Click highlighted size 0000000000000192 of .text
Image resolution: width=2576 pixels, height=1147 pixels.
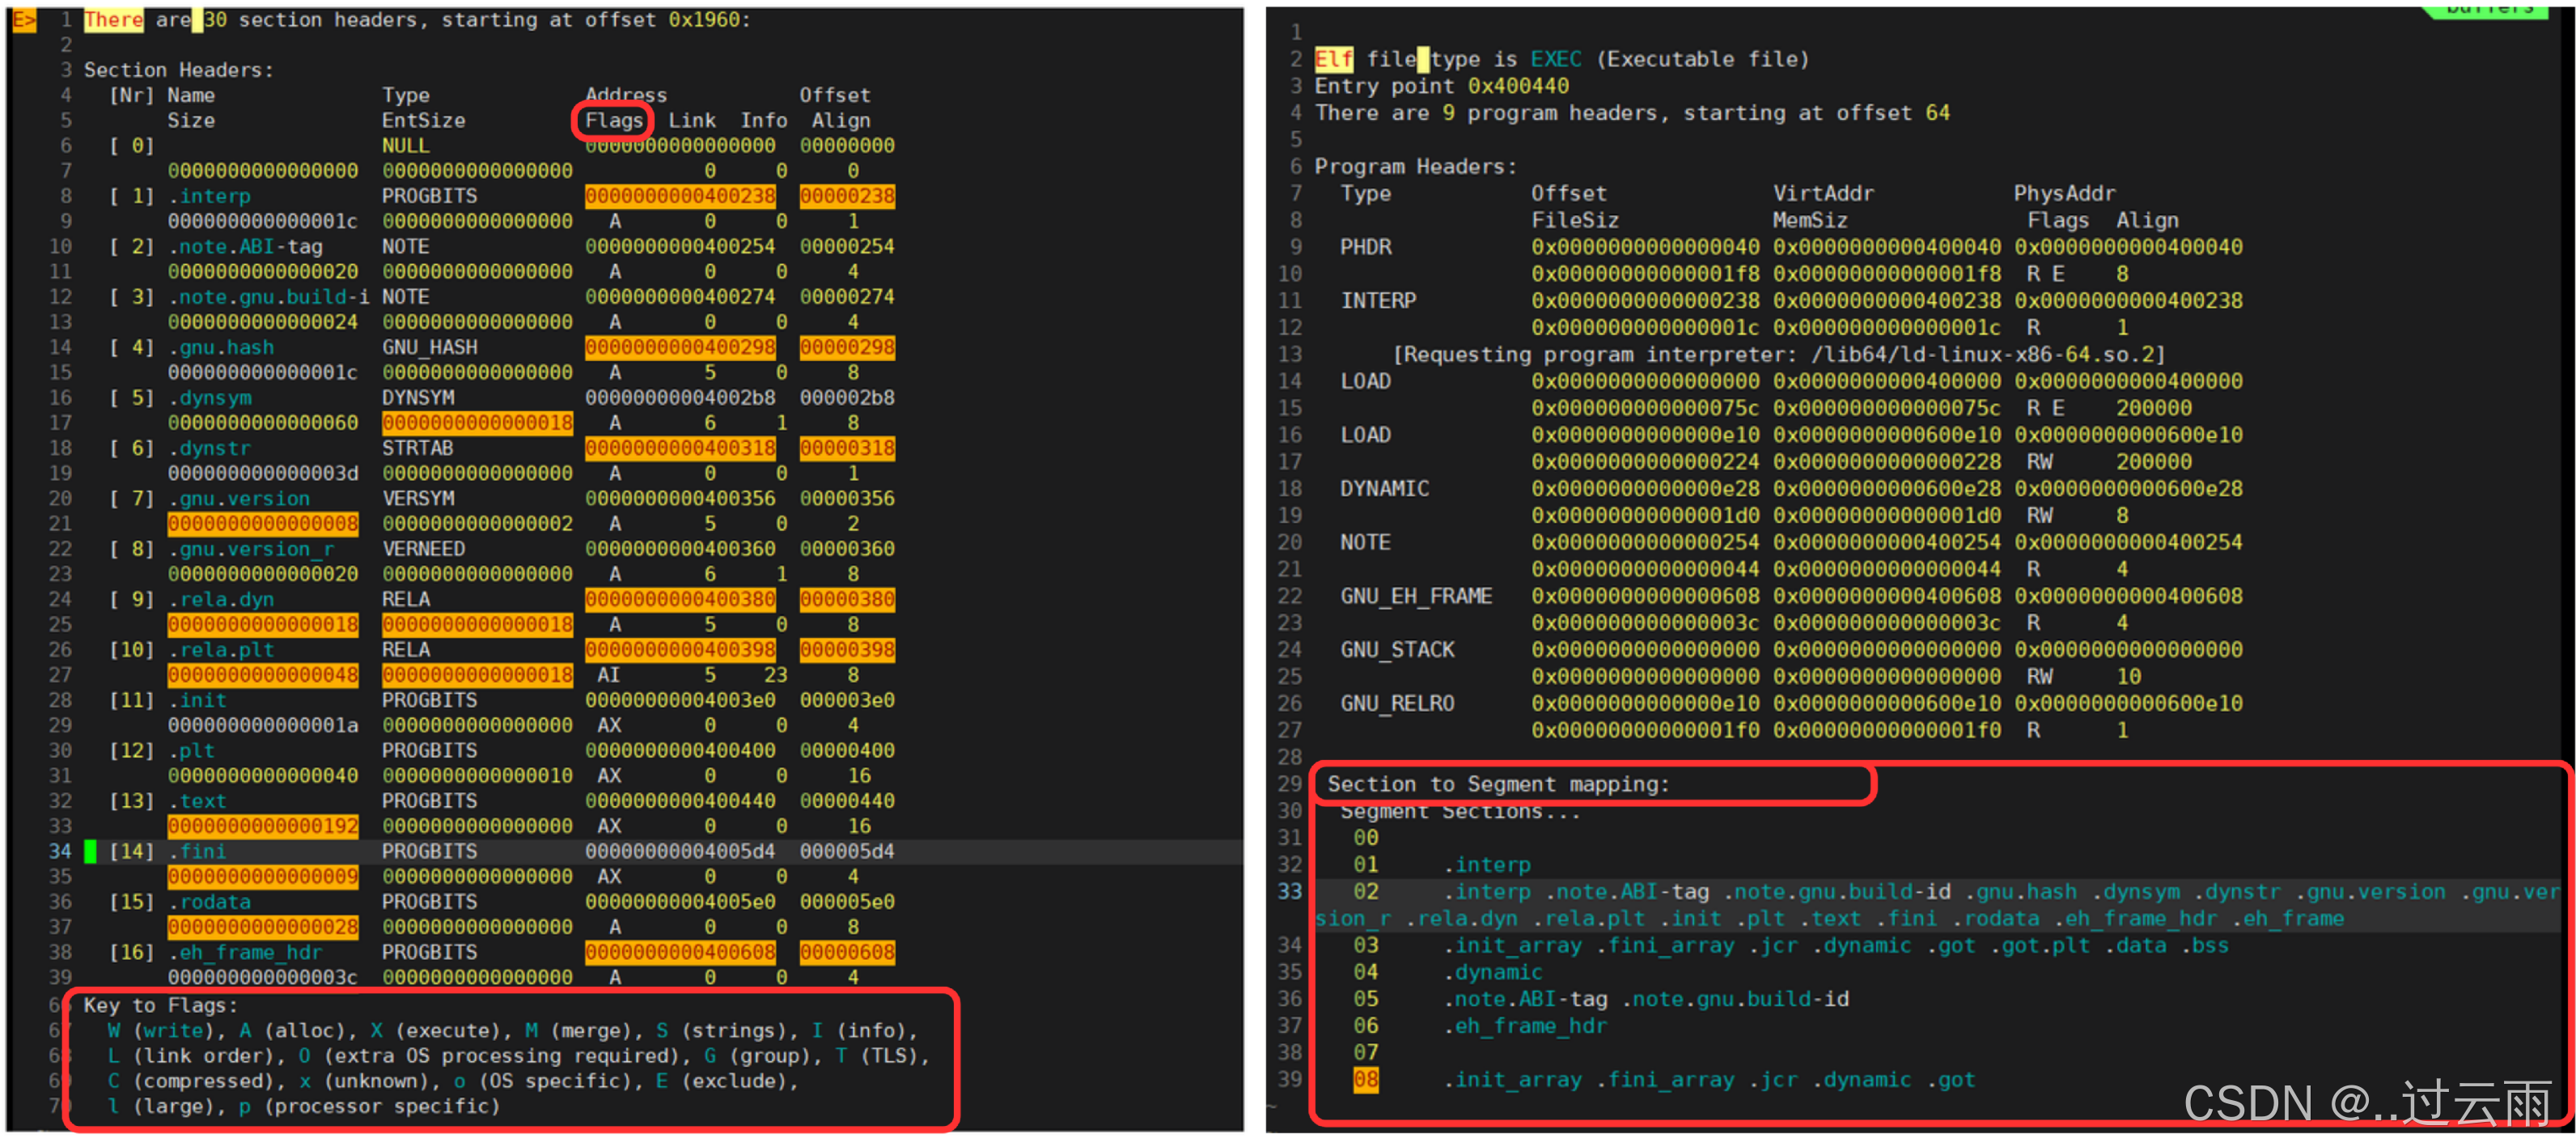pos(263,826)
